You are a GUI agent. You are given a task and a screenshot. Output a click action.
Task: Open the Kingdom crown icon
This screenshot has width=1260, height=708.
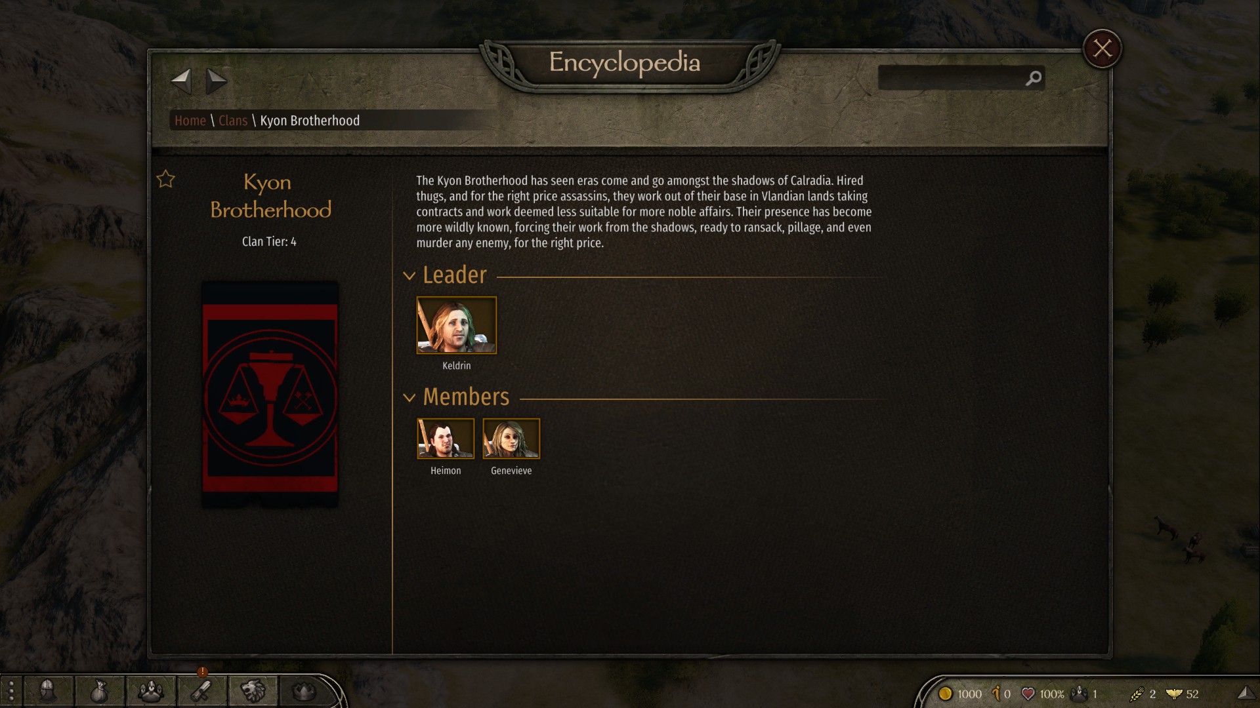click(x=303, y=691)
